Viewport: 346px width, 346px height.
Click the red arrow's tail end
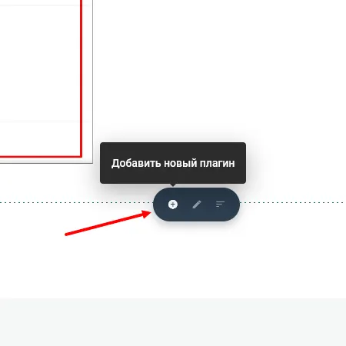click(67, 234)
